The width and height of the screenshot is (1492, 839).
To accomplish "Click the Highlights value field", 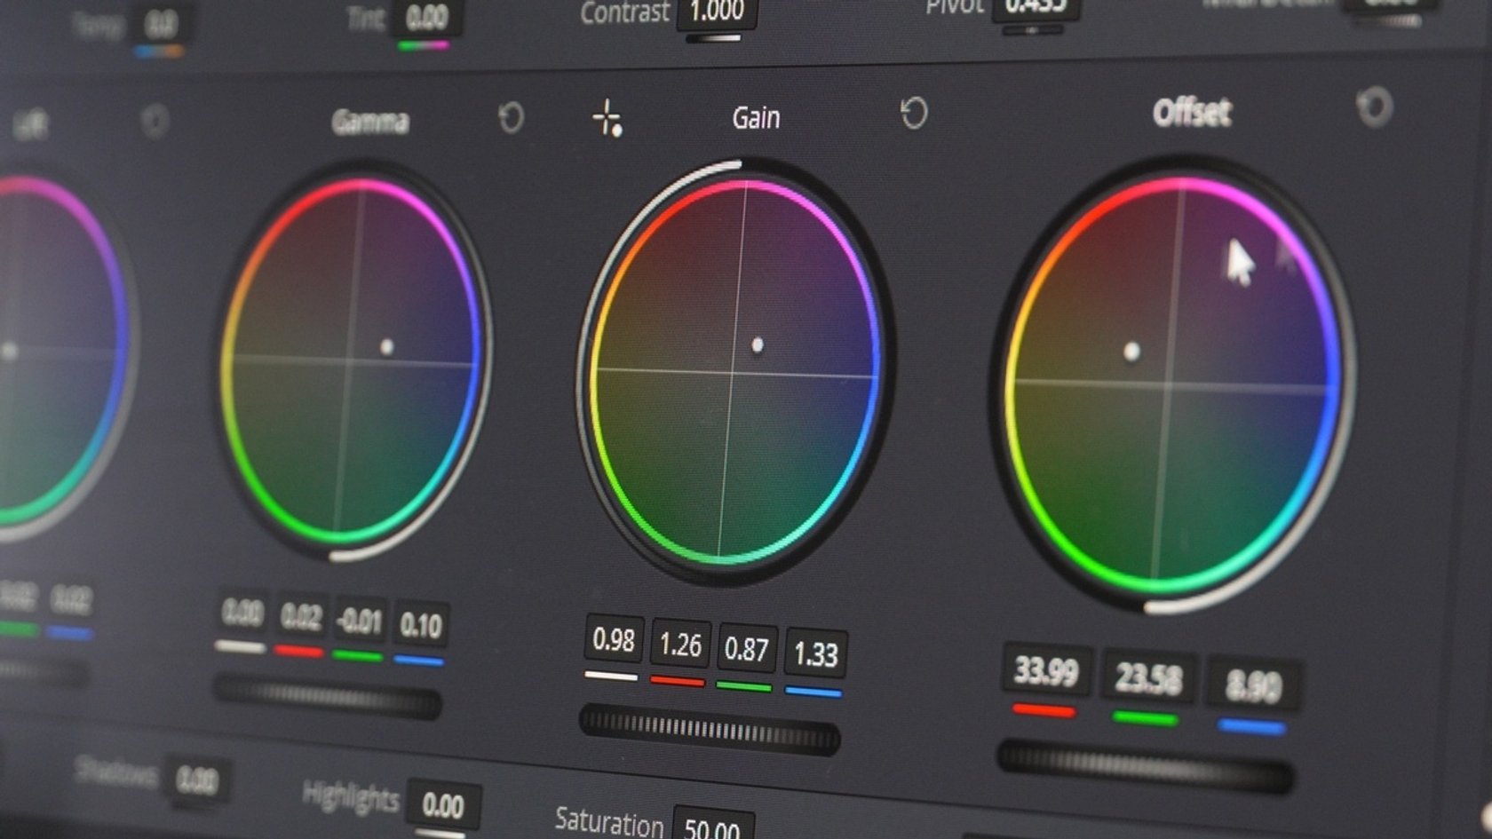I will click(x=443, y=801).
